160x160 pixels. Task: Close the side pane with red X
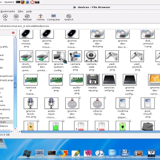pyautogui.click(x=13, y=33)
